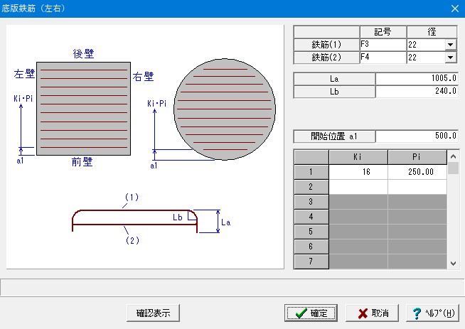Click the La label cell

(334, 79)
